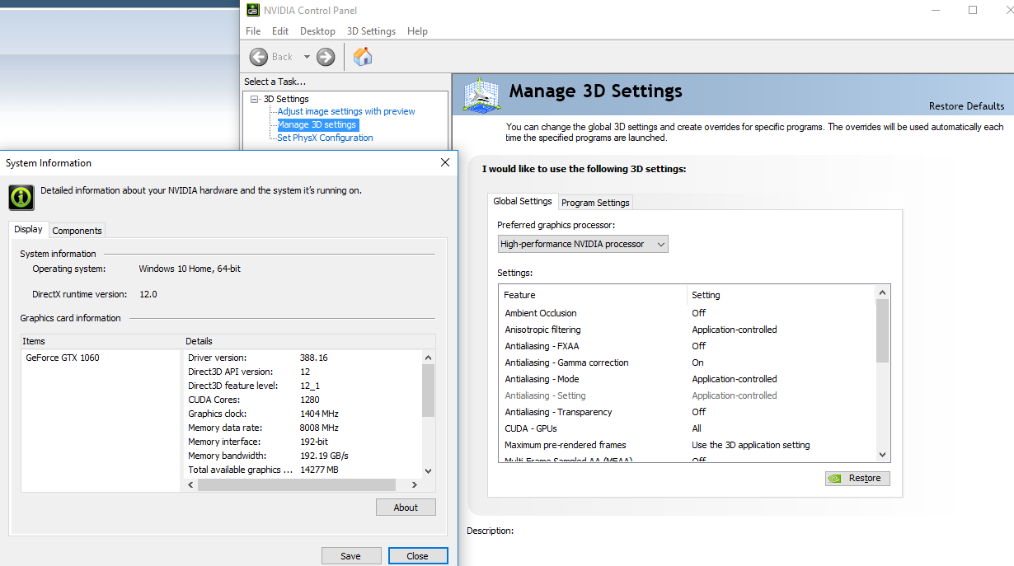Click the Save button
Viewport: 1014px width, 566px height.
pyautogui.click(x=351, y=556)
